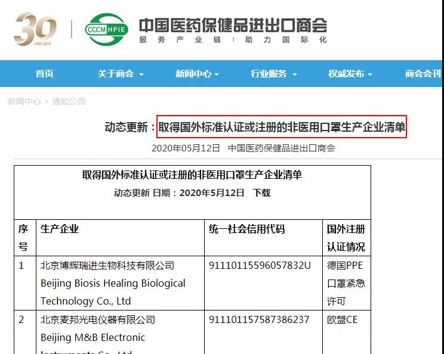The image size is (444, 354).
Task: Expand the 关于商会 dropdown arrow
Action: coord(141,74)
